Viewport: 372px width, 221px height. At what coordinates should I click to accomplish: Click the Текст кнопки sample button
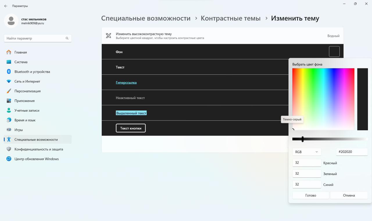131,128
